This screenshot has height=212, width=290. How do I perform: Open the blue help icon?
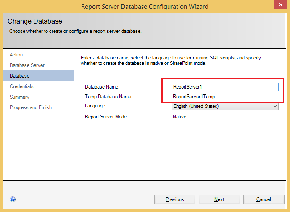pyautogui.click(x=13, y=199)
